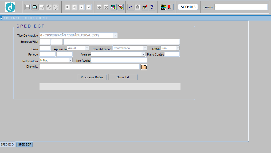Open the Versao dropdown list
The image size is (271, 153).
click(143, 54)
